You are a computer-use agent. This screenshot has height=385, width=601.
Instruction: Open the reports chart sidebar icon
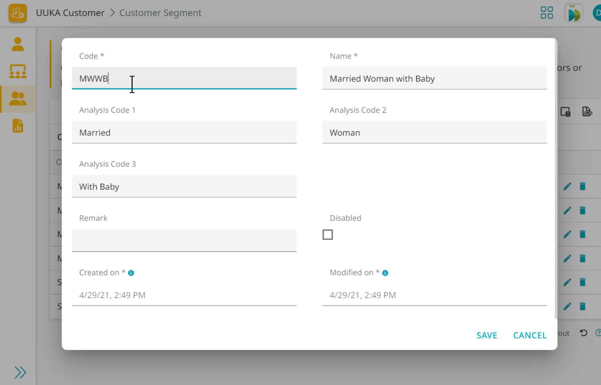click(x=18, y=126)
